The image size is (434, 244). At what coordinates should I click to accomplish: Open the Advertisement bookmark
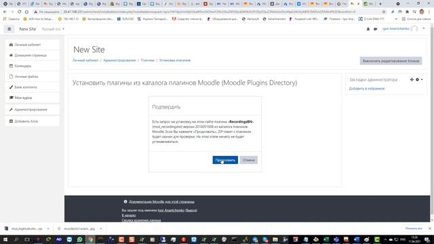pyautogui.click(x=274, y=19)
